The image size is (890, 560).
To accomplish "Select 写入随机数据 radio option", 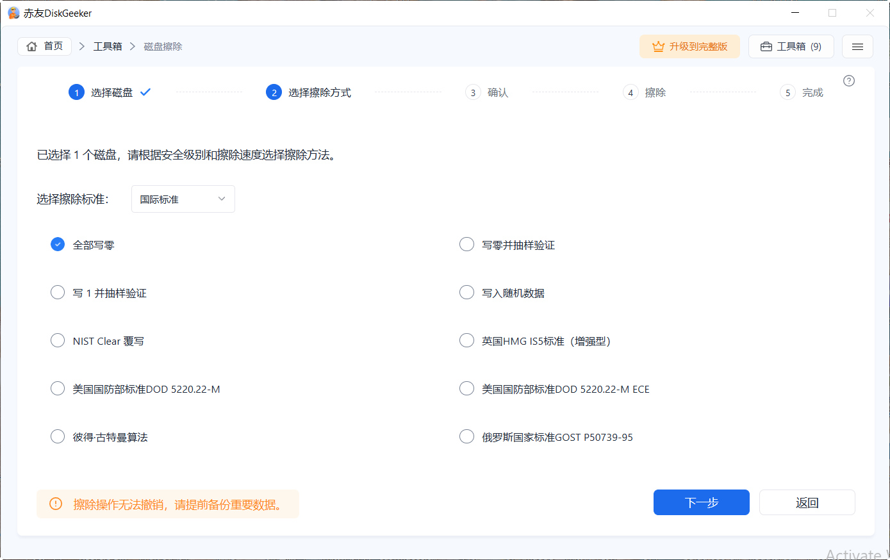I will click(x=466, y=293).
